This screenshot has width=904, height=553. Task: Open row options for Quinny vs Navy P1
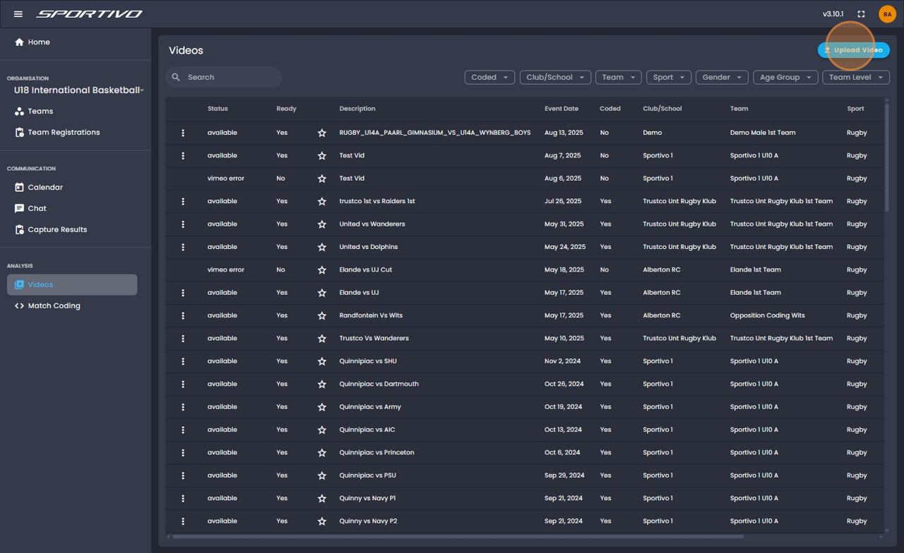pos(183,499)
